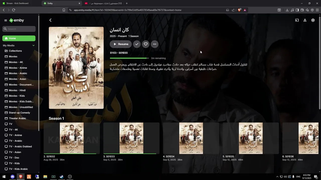321x180 pixels.
Task: Toggle the browser sidebar panel icon
Action: pyautogui.click(x=297, y=10)
